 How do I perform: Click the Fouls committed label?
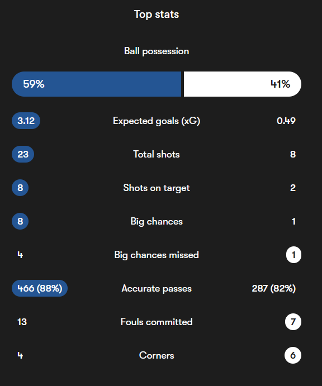click(157, 322)
